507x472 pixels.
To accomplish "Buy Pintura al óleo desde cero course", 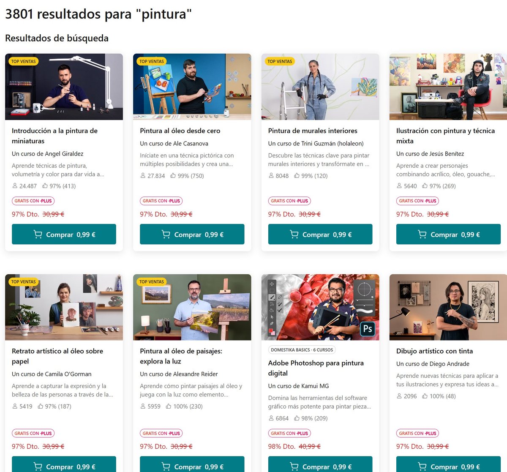I will point(192,234).
